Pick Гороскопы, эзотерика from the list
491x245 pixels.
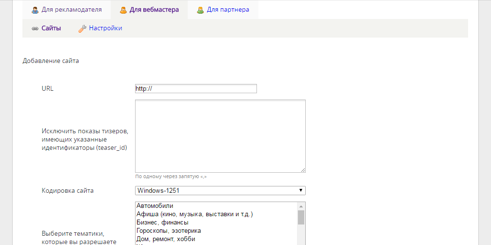coord(169,231)
